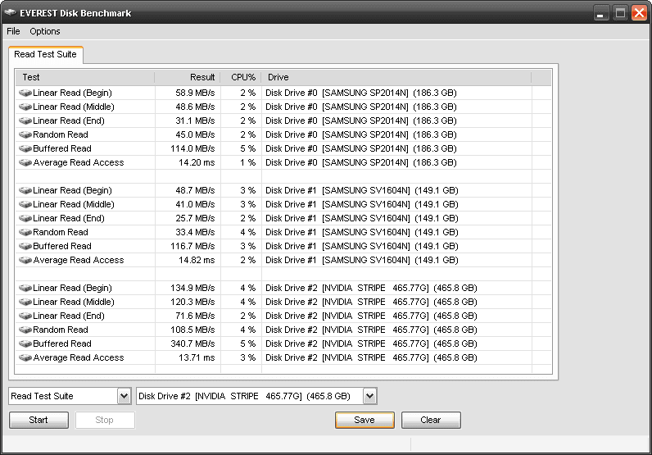Screen dimensions: 652x455
Task: Select the Read Test Suite tab
Action: tap(45, 55)
